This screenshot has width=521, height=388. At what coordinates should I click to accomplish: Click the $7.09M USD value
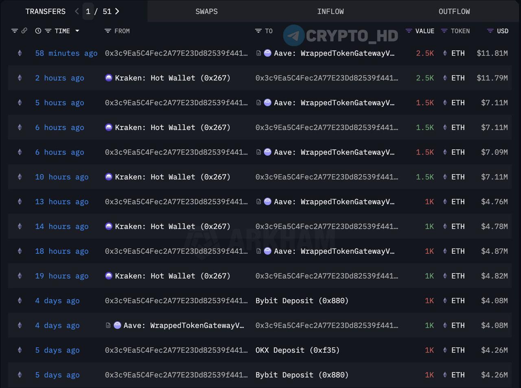click(x=494, y=152)
